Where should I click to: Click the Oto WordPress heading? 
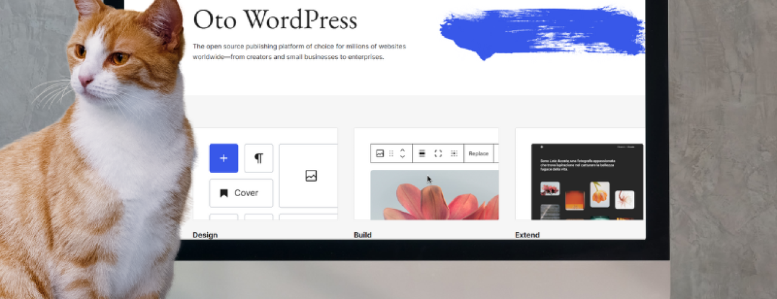275,20
